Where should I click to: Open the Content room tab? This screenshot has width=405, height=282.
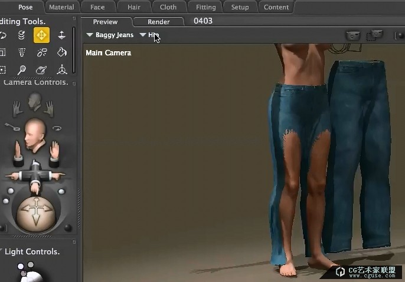coord(276,7)
